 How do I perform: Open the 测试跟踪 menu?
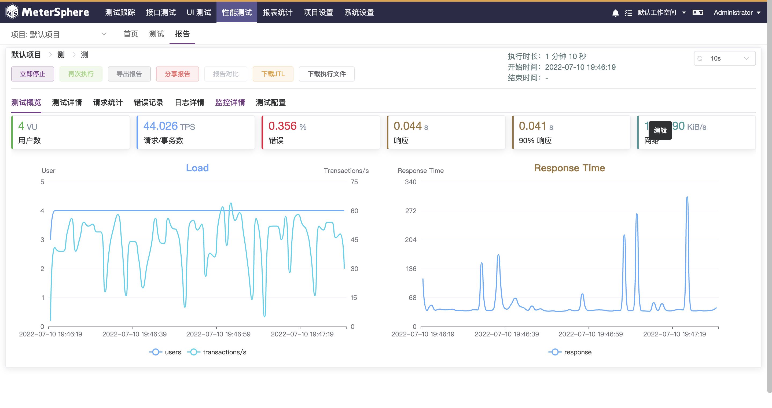(120, 13)
